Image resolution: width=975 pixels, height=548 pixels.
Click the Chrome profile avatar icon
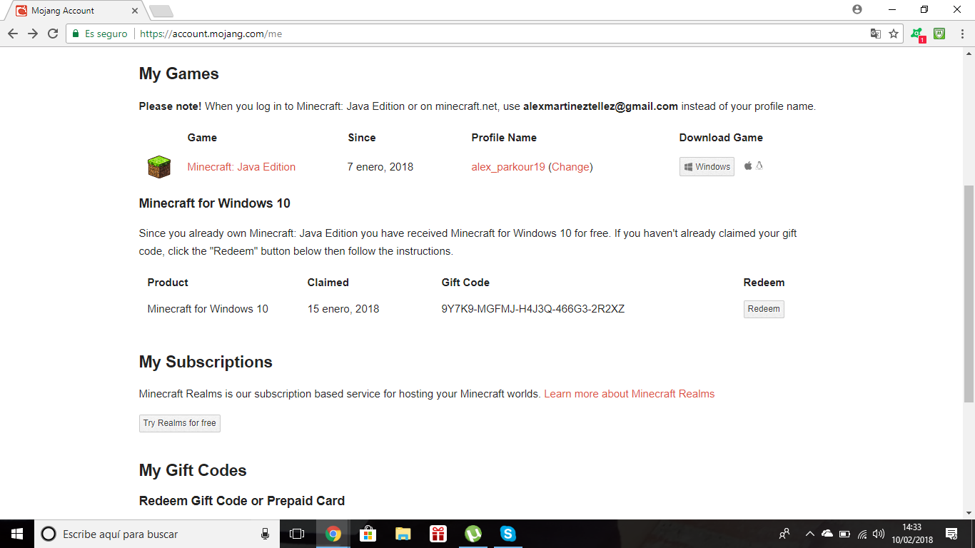pos(857,9)
